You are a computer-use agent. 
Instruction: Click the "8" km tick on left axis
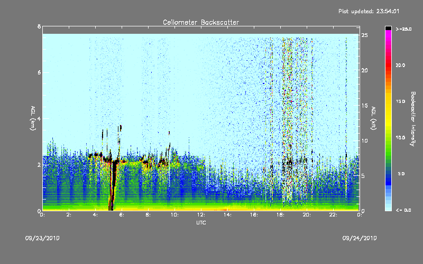[x=39, y=26]
